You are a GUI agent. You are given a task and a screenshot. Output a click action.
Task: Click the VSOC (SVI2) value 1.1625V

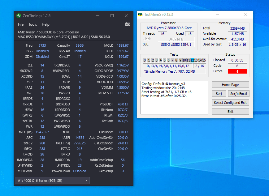(123, 65)
